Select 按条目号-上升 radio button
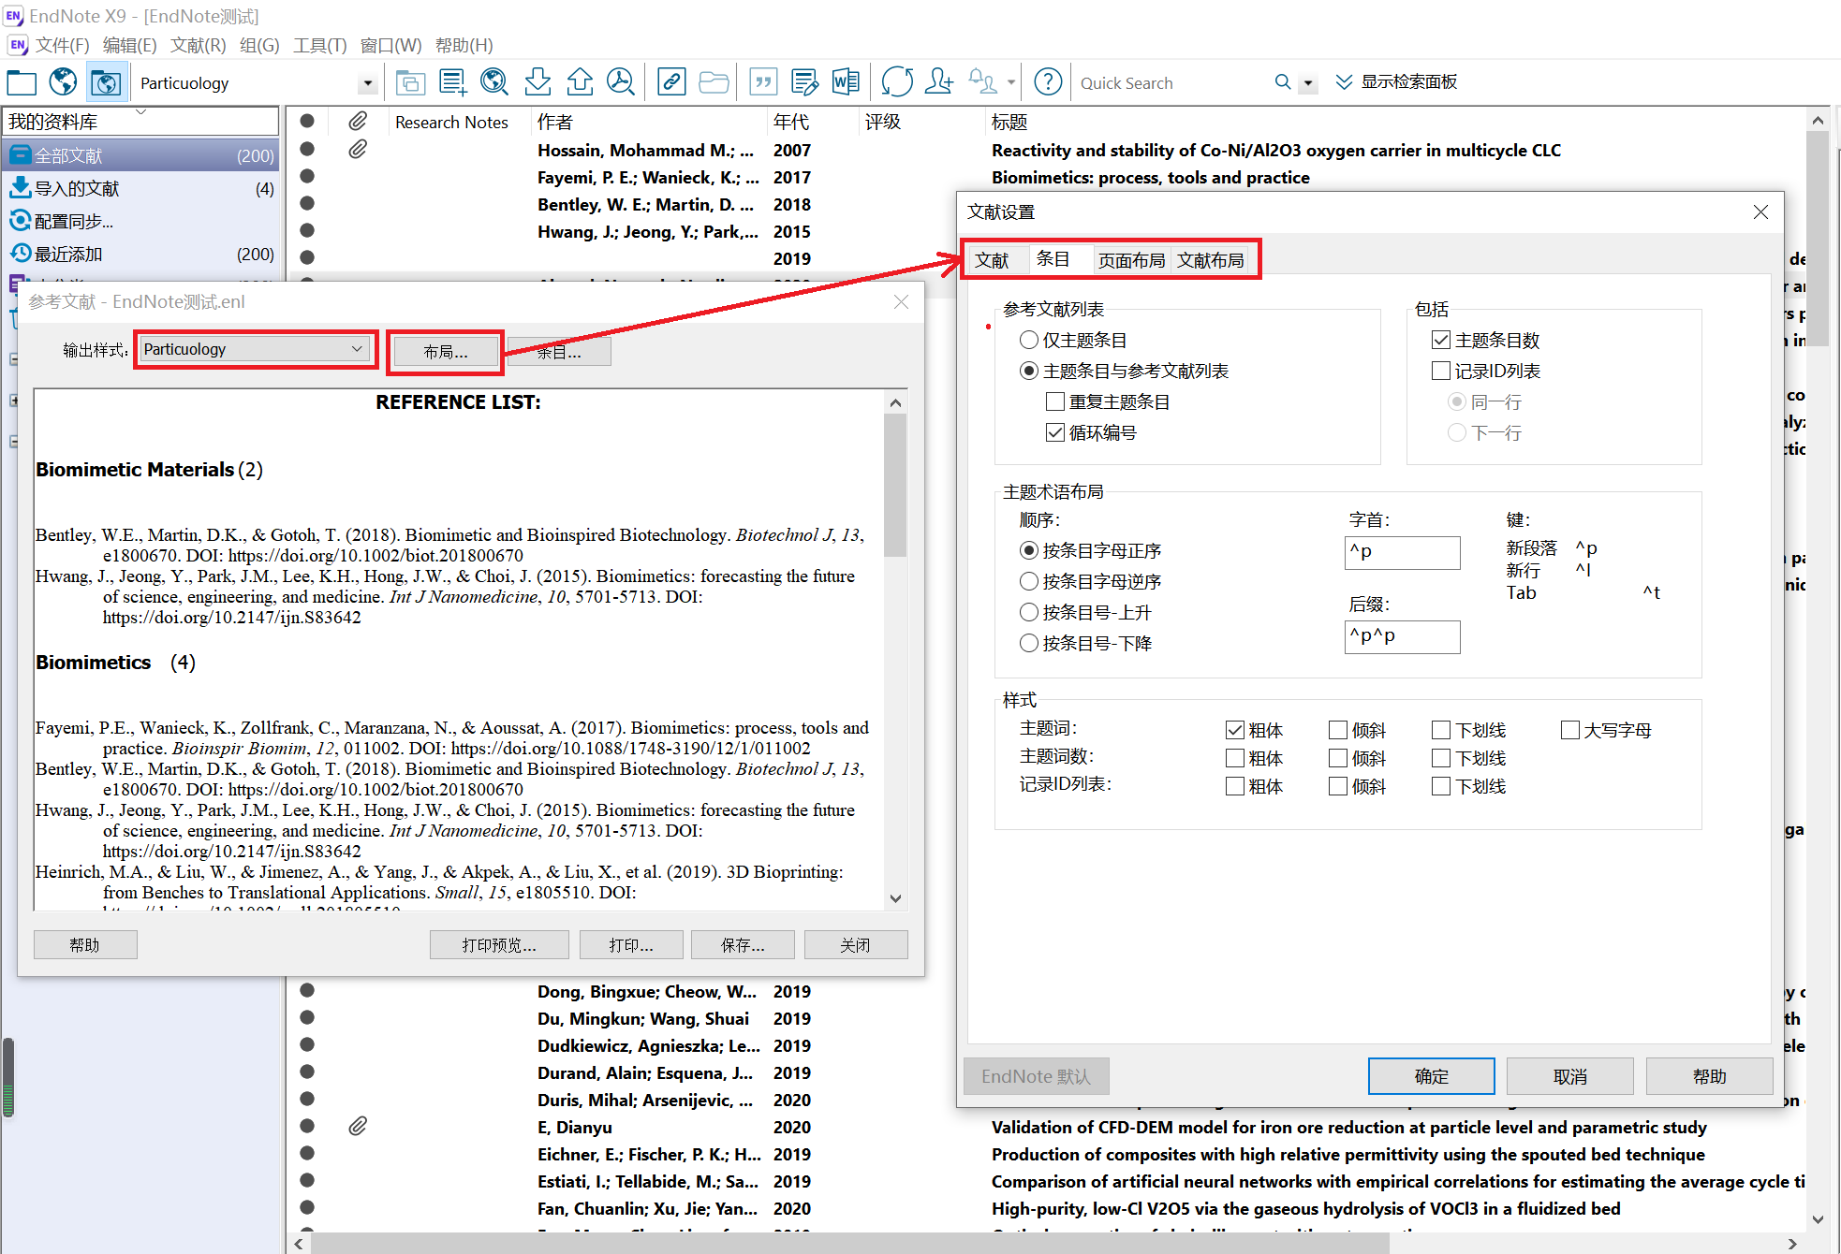The image size is (1841, 1254). click(1029, 612)
